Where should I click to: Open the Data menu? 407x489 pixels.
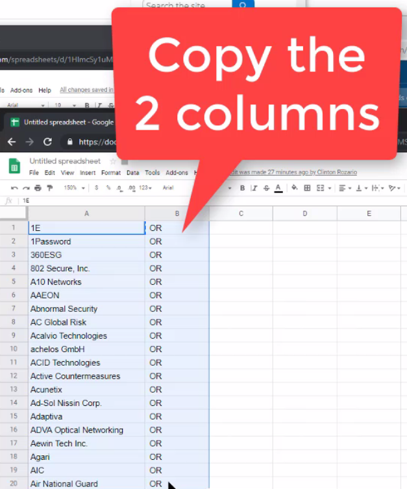pyautogui.click(x=132, y=173)
